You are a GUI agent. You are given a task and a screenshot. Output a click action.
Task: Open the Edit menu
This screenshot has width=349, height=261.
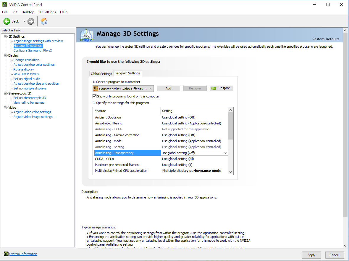pyautogui.click(x=14, y=12)
